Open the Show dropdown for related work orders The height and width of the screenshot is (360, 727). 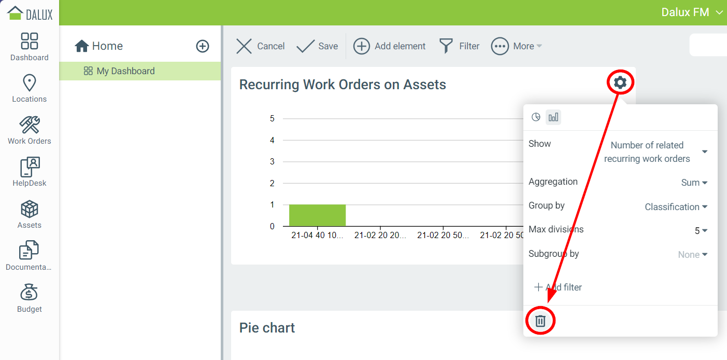[655, 152]
